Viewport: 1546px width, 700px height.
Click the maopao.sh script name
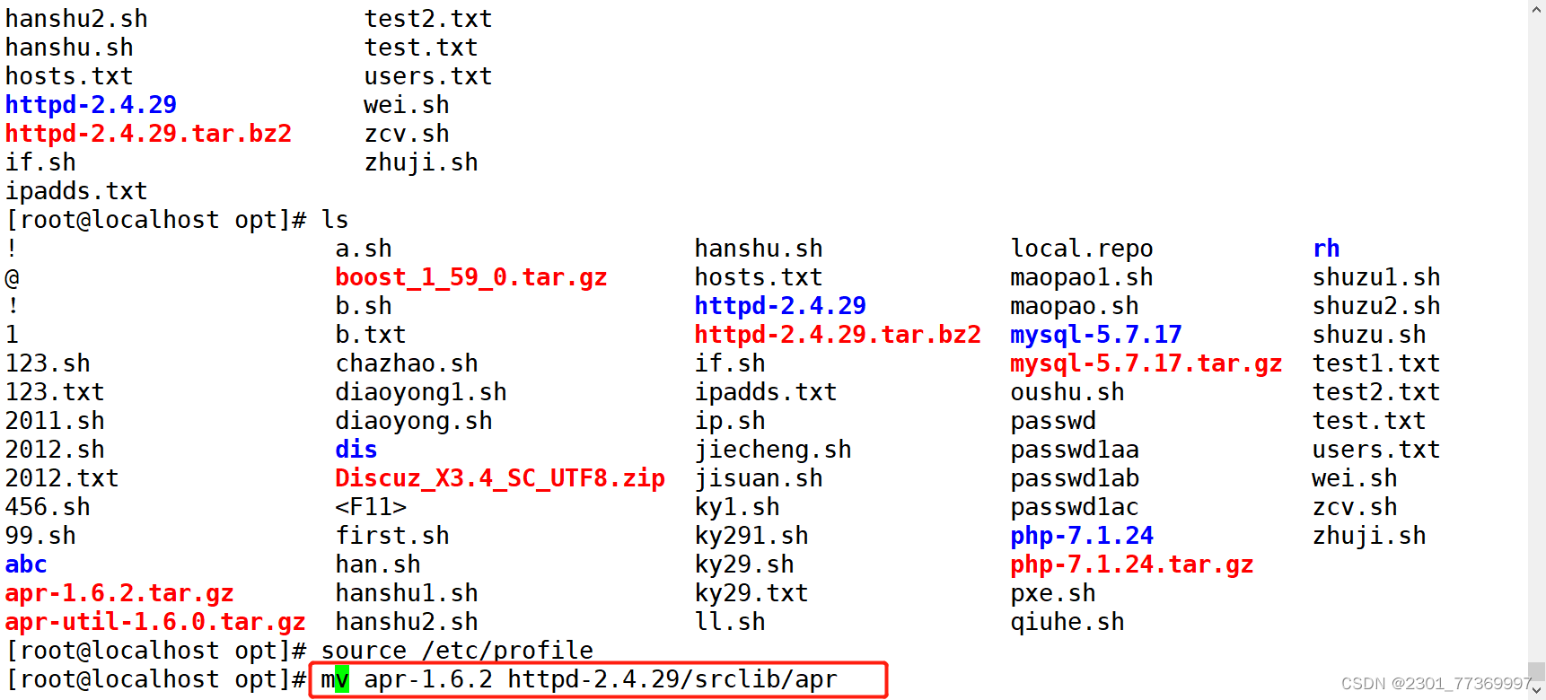1075,306
